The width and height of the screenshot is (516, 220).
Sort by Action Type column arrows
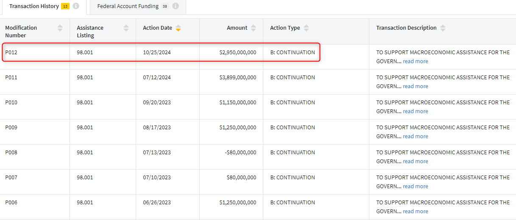(306, 28)
